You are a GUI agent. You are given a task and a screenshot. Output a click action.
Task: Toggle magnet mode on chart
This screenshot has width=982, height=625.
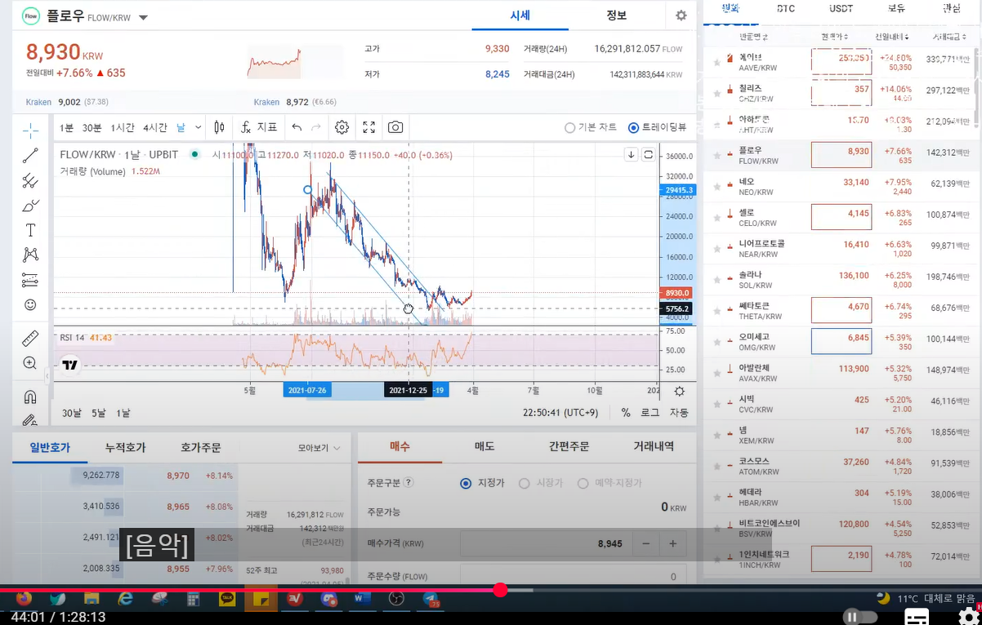tap(30, 397)
